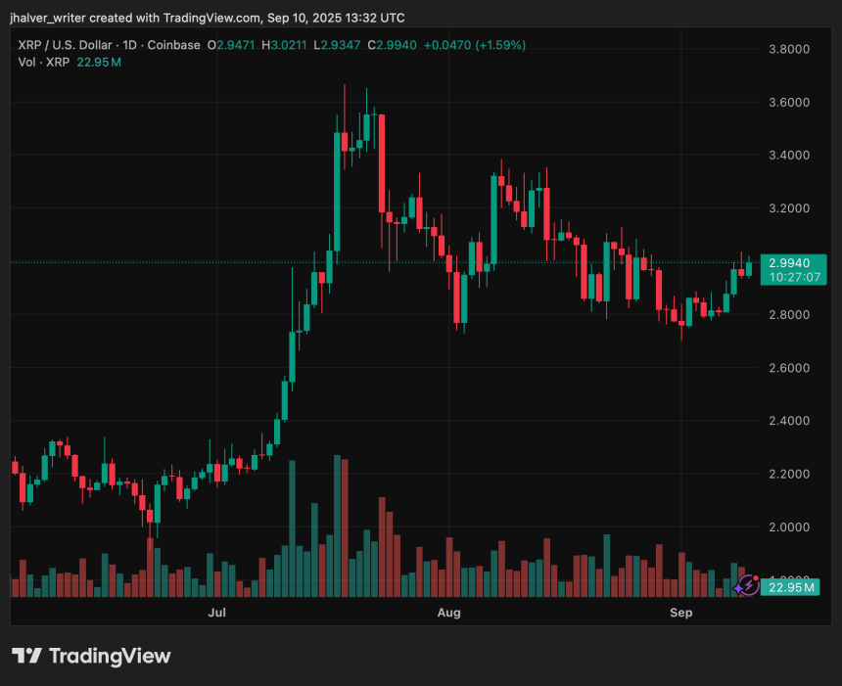The width and height of the screenshot is (842, 686).
Task: Select the Sep label on the time axis
Action: tap(681, 613)
